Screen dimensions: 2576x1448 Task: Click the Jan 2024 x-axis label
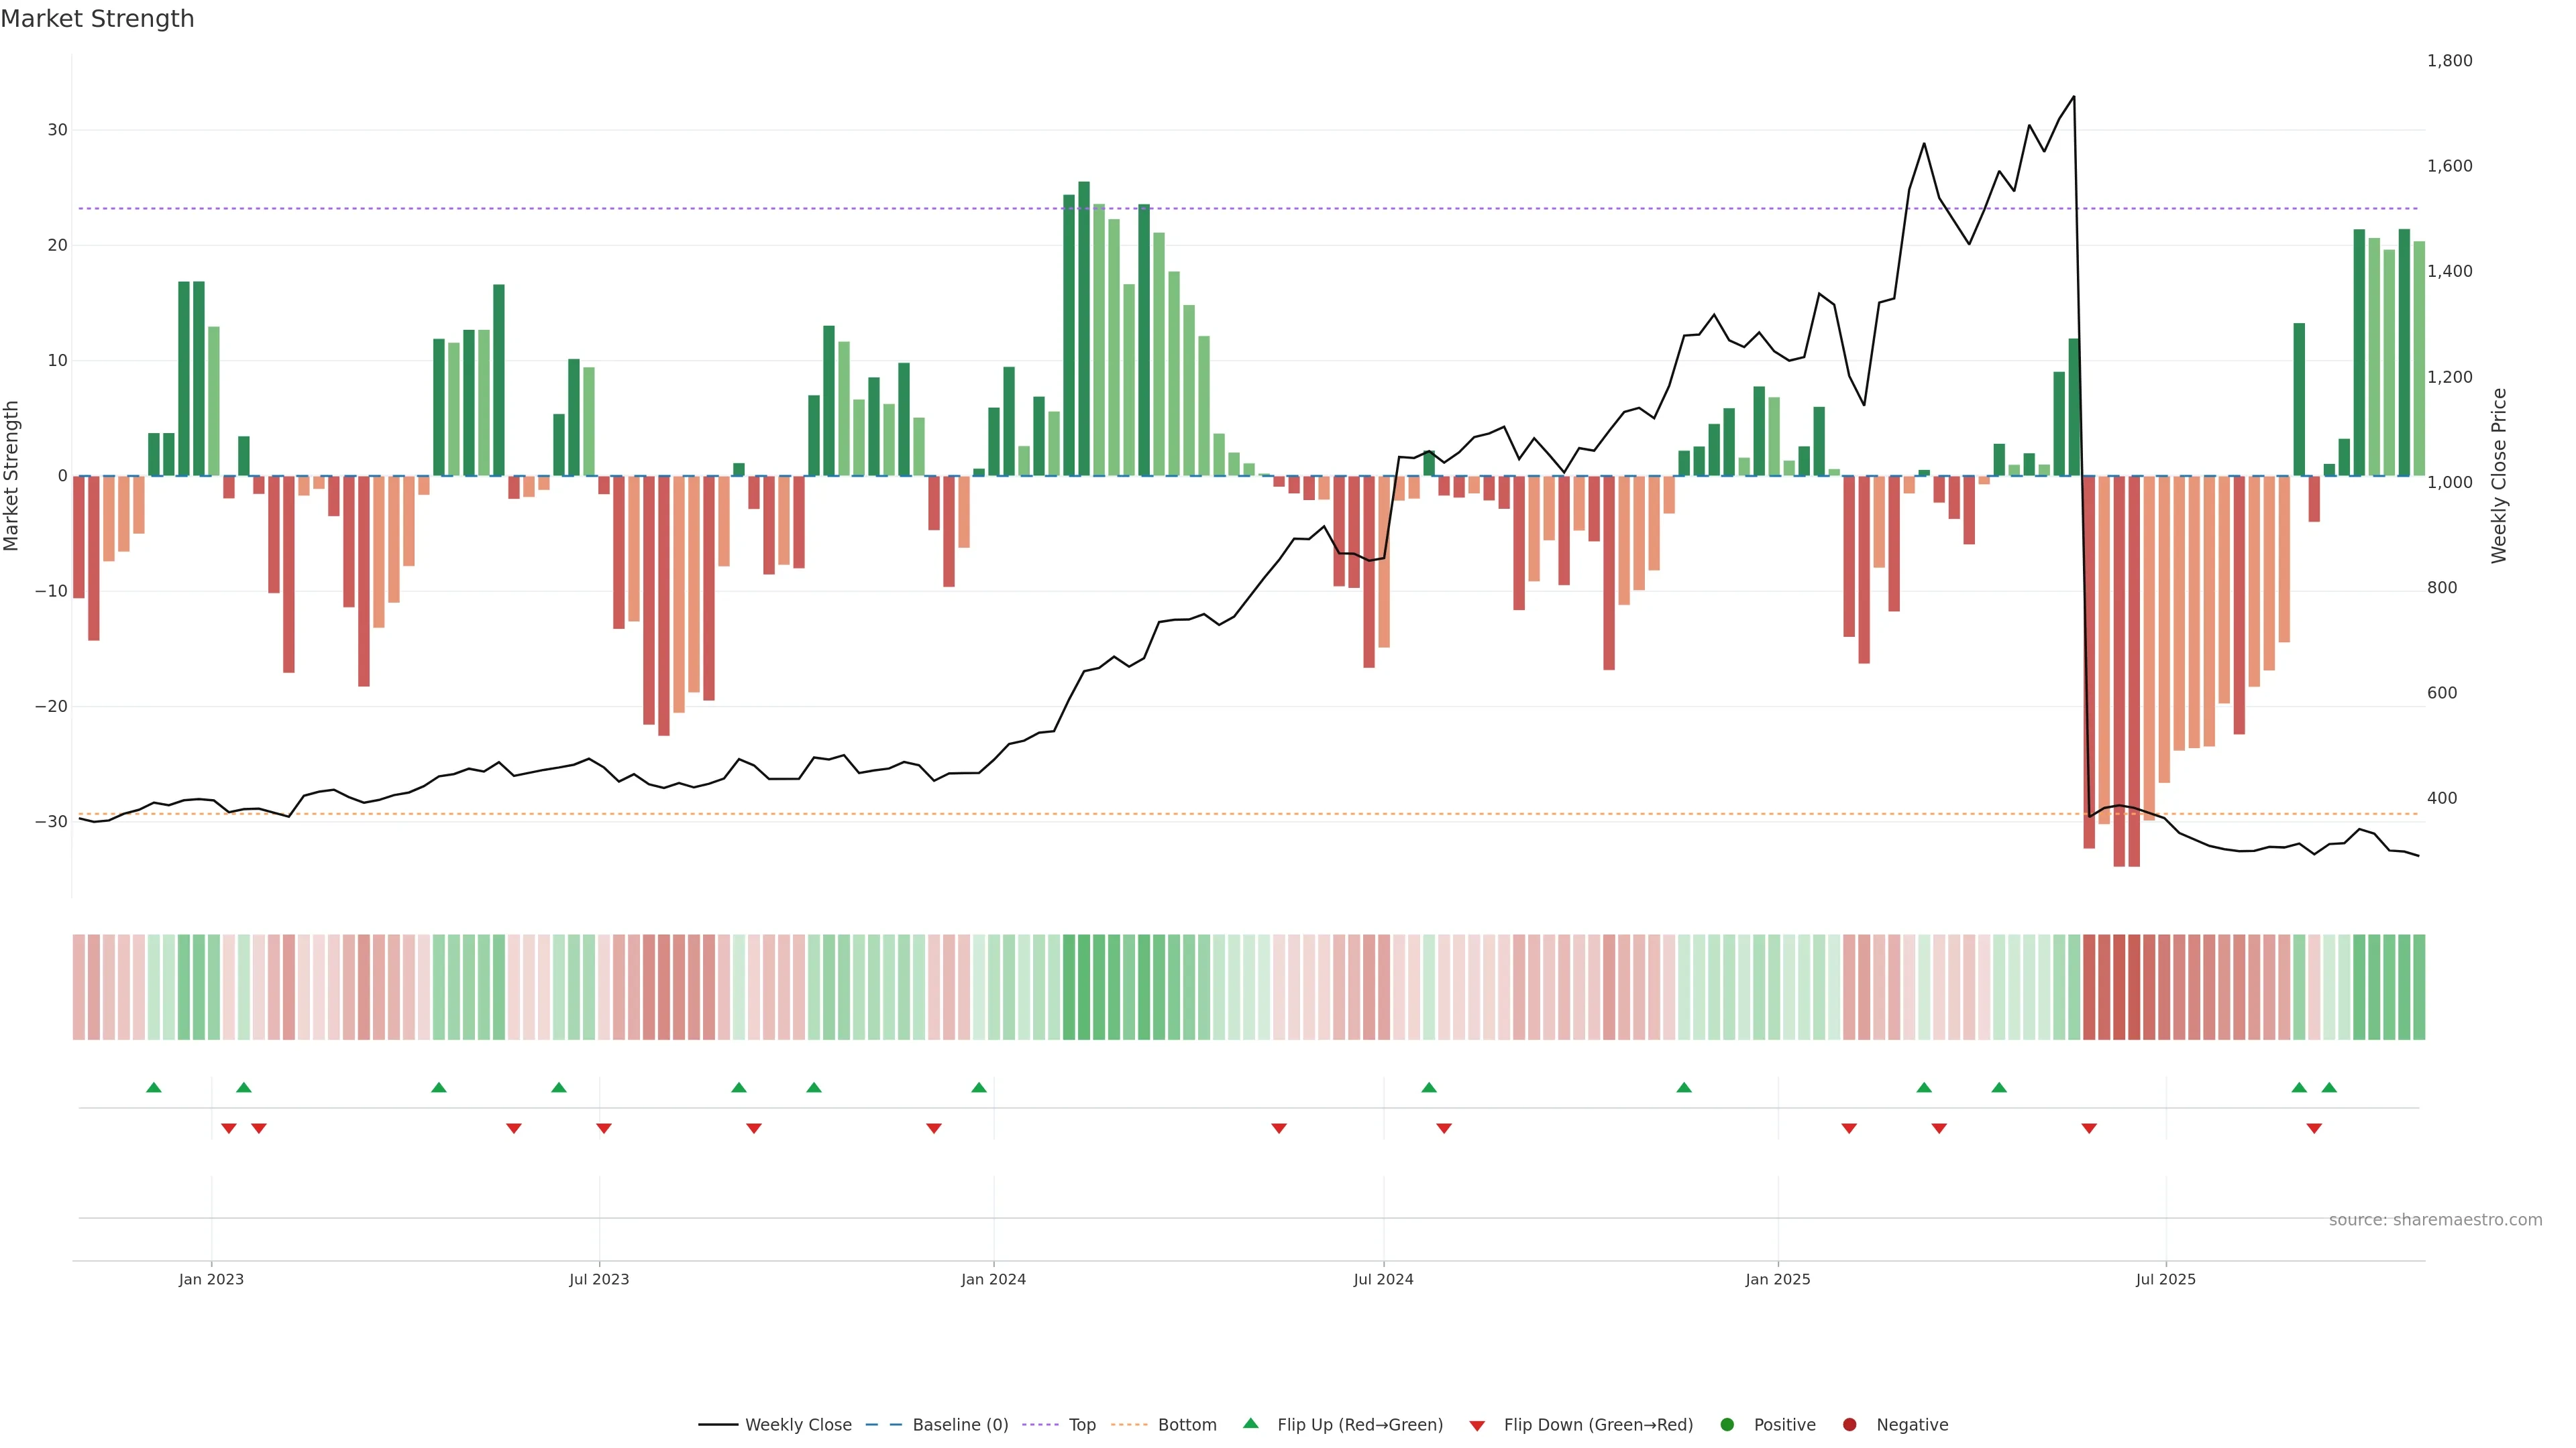pos(993,1279)
